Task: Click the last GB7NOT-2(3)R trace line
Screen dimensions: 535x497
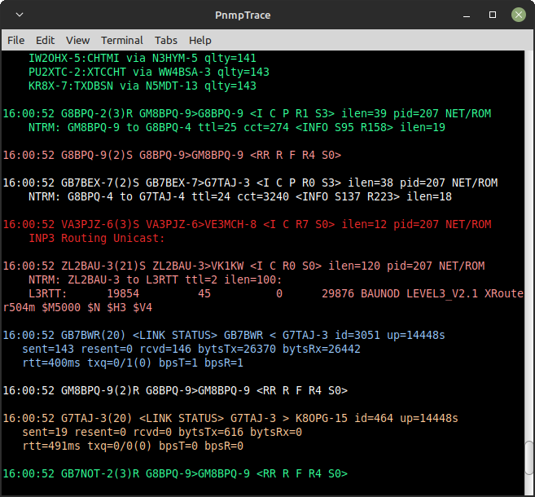Action: pyautogui.click(x=175, y=473)
